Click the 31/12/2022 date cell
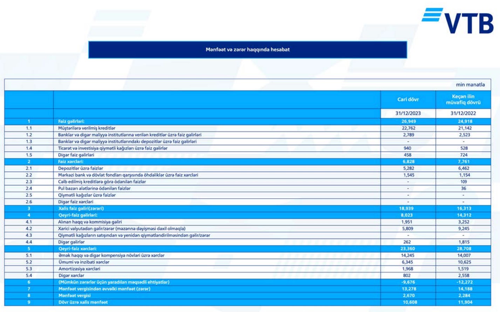 [463, 113]
